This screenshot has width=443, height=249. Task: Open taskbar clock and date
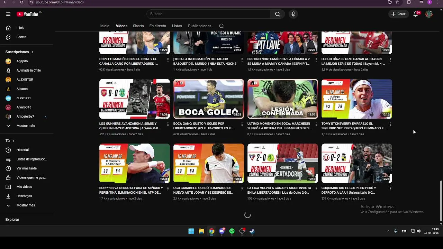click(432, 231)
